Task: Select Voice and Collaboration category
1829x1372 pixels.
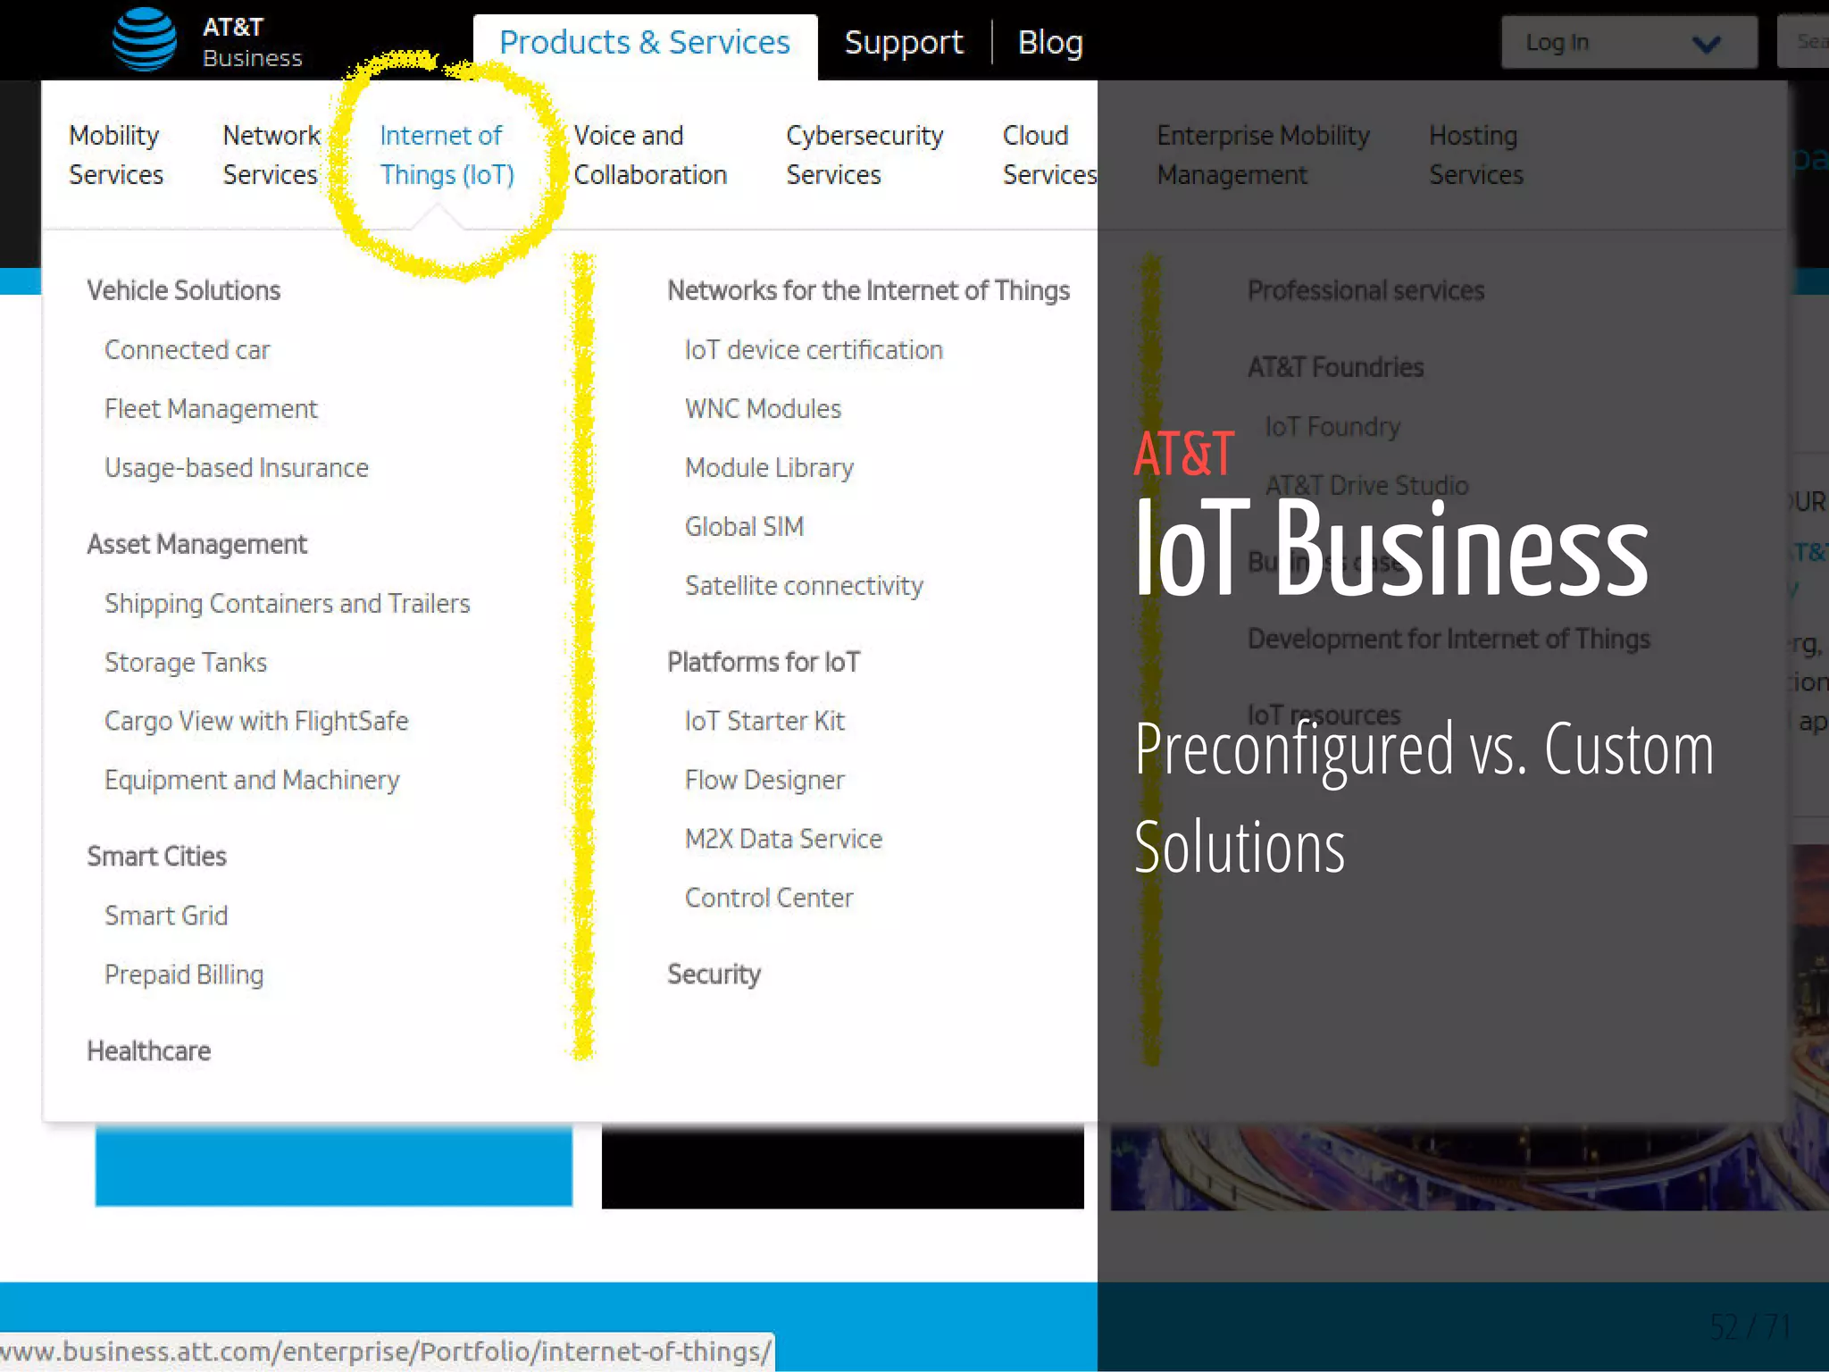Action: coord(650,155)
